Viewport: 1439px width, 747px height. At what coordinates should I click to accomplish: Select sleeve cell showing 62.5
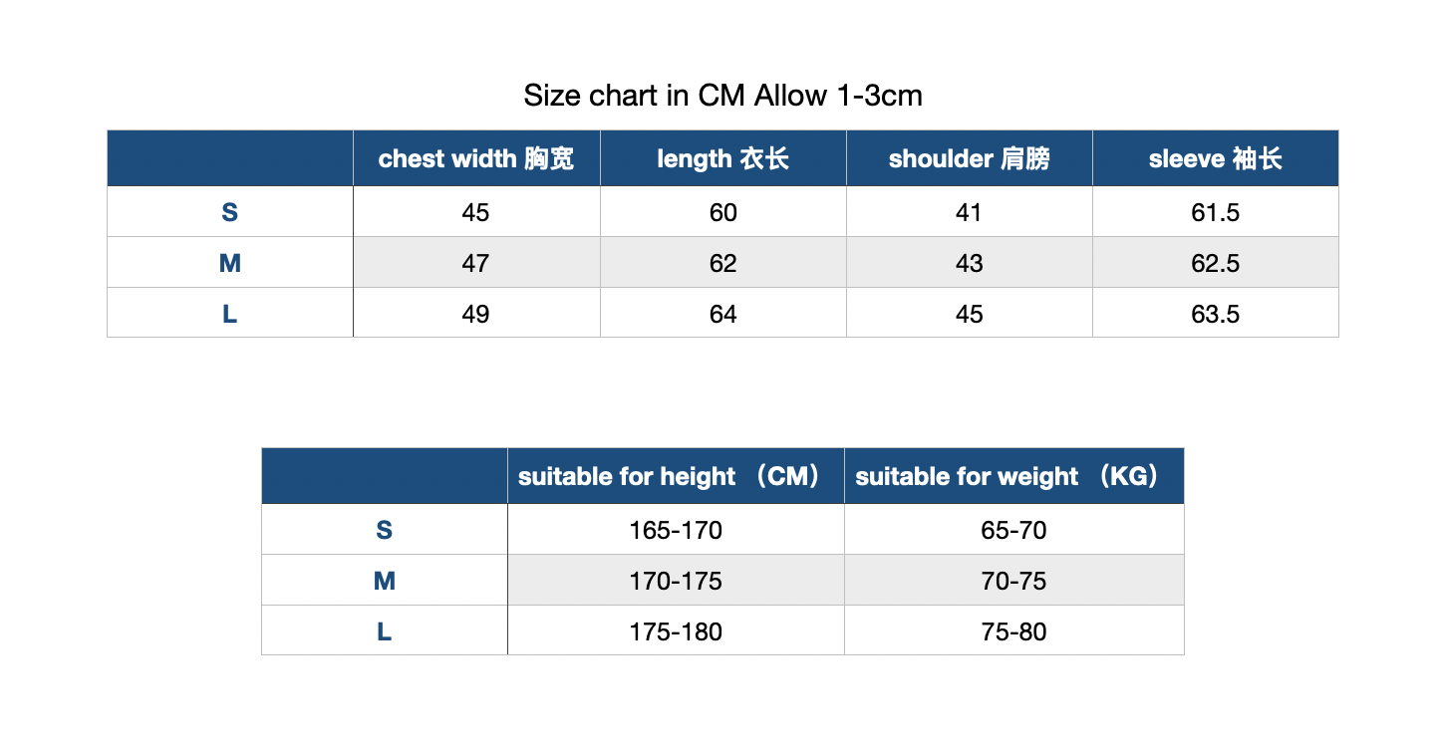tap(1215, 263)
